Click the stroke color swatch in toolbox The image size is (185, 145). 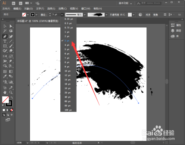click(x=10, y=103)
